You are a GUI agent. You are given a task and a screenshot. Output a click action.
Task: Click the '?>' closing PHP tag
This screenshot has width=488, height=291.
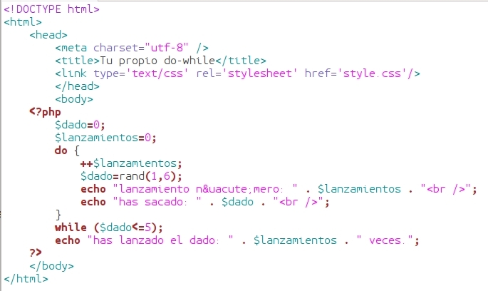point(36,252)
